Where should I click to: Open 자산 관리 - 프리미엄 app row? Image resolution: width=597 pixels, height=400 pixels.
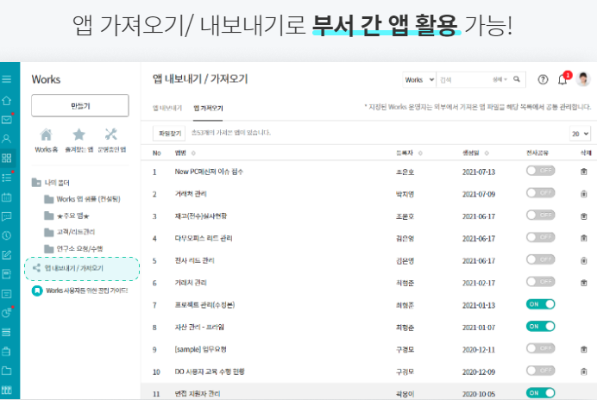coord(199,328)
